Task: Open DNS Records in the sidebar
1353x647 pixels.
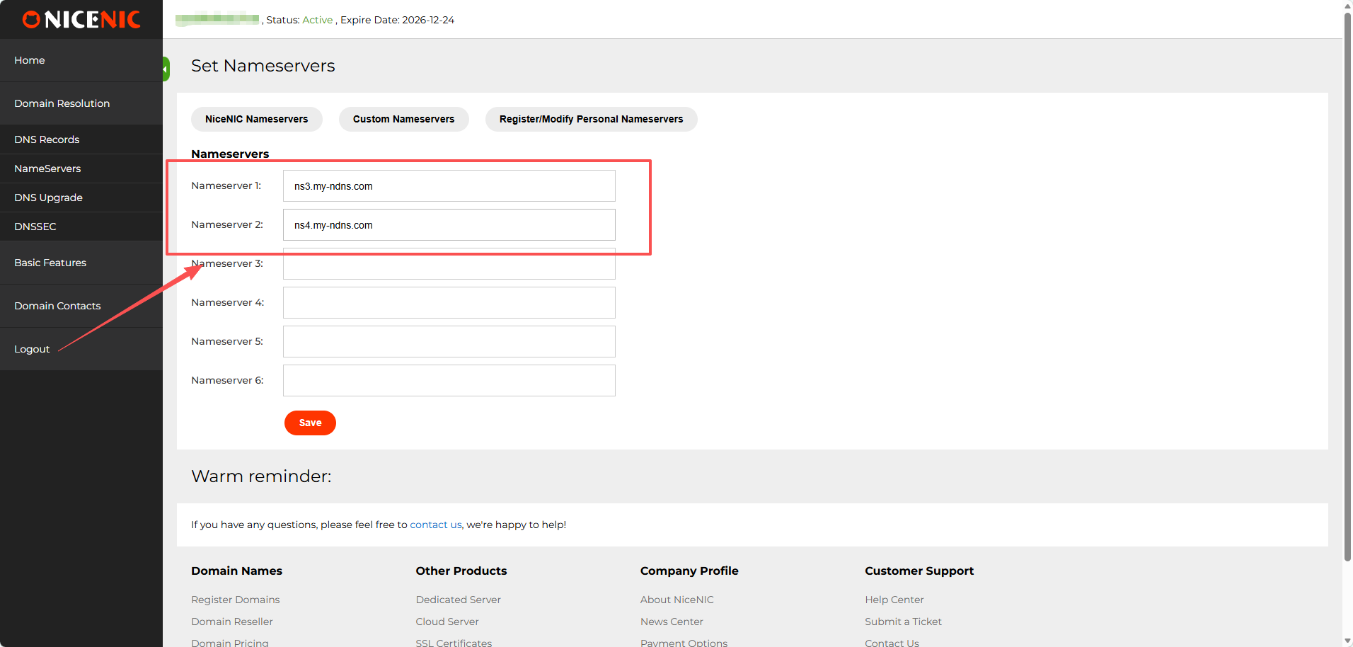Action: pos(47,139)
